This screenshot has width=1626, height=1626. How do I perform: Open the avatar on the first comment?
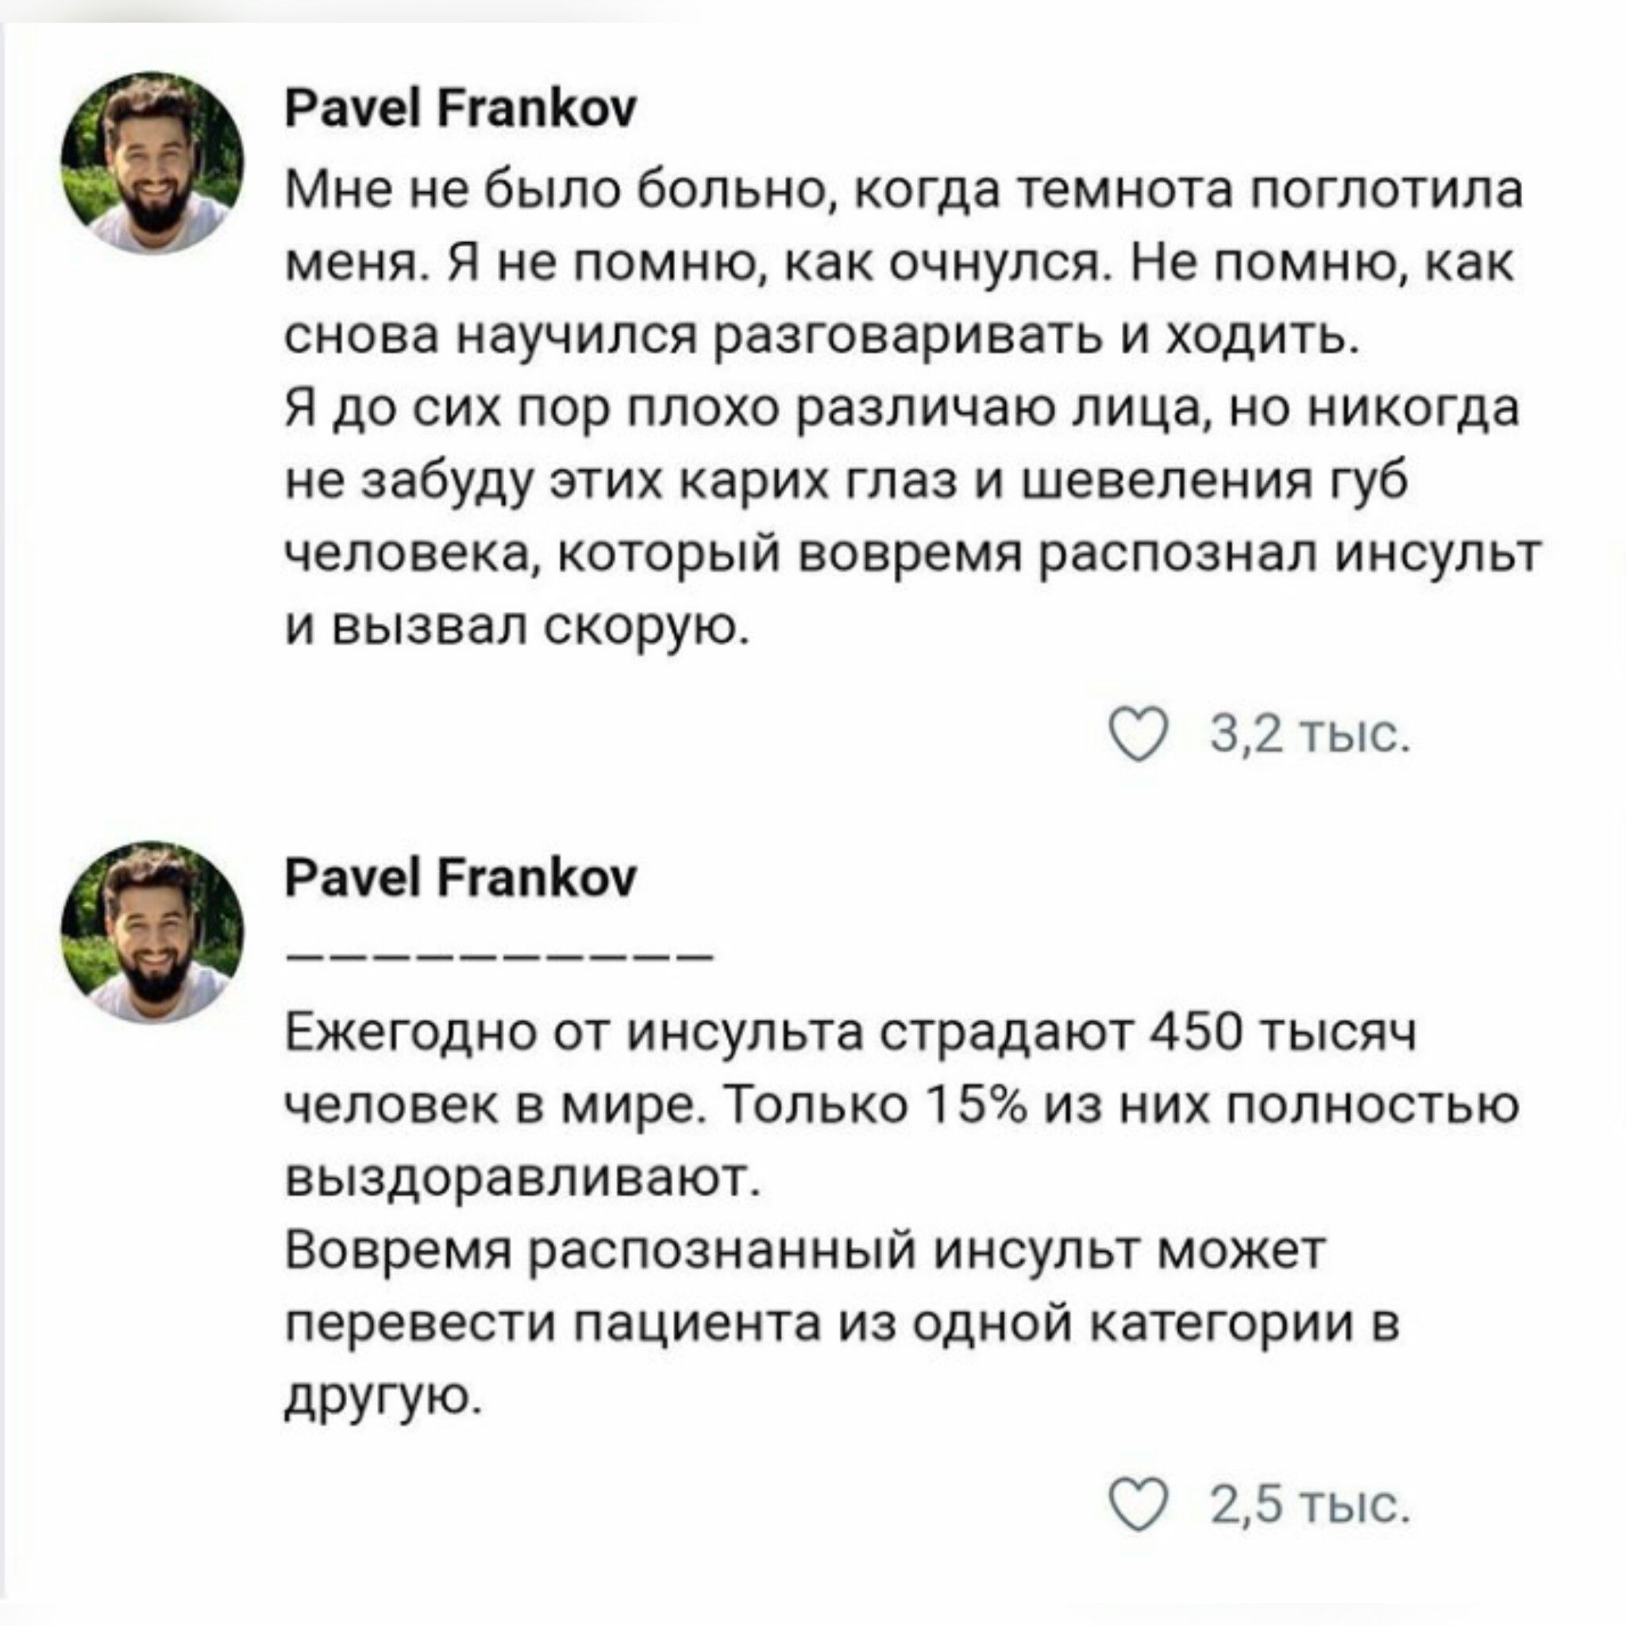152,163
